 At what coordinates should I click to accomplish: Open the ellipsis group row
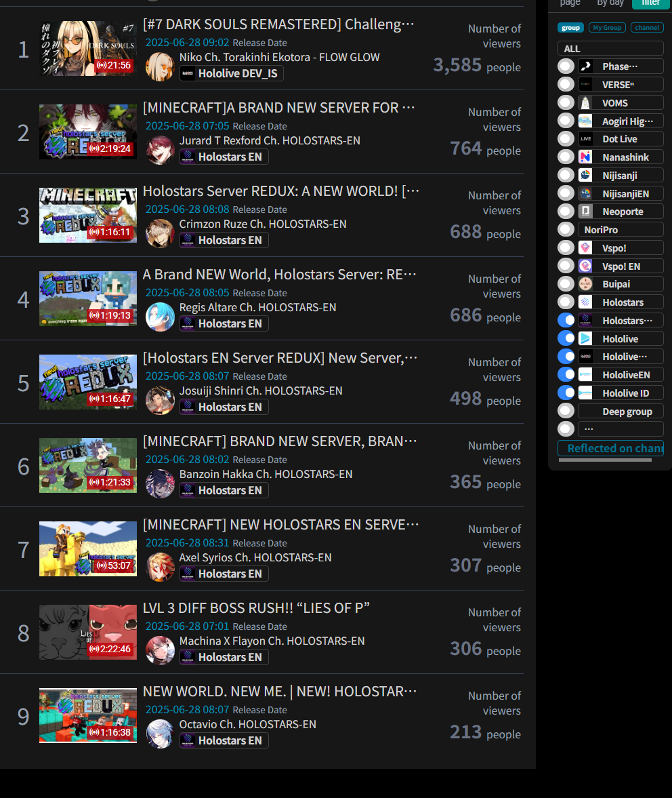tap(620, 428)
